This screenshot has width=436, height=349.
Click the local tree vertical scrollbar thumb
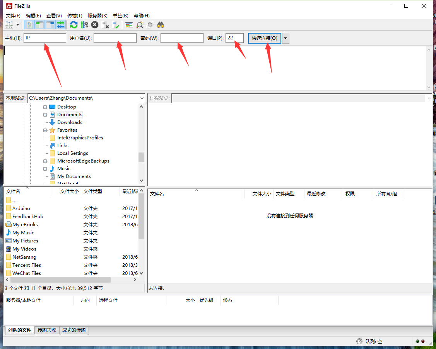point(142,157)
